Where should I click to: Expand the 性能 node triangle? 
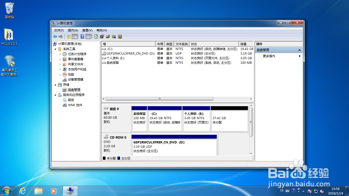pos(60,74)
